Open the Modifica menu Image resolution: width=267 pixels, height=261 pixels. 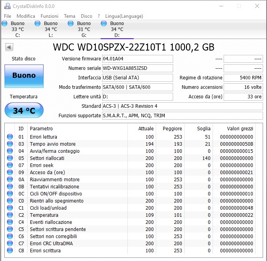click(26, 16)
